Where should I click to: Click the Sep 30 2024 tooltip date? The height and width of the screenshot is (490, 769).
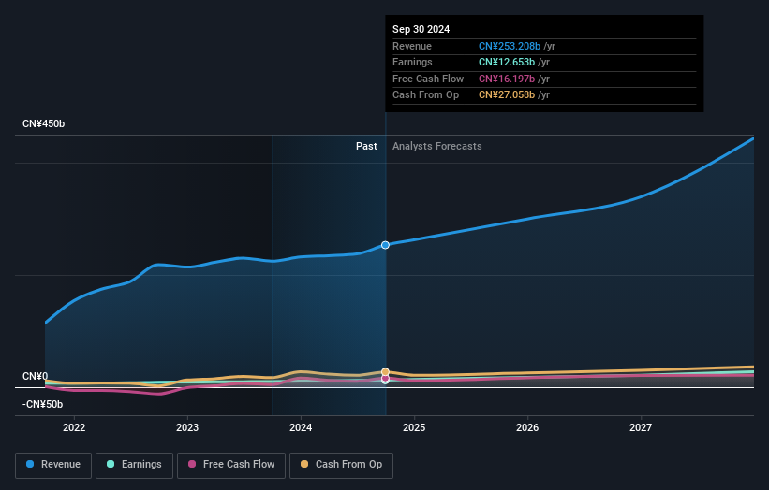click(421, 29)
